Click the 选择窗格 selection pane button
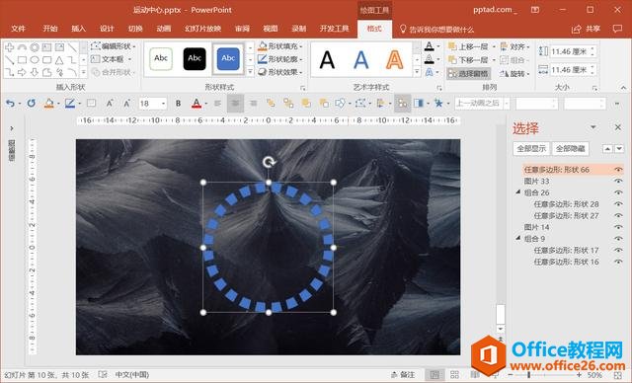The image size is (632, 383). coord(469,73)
